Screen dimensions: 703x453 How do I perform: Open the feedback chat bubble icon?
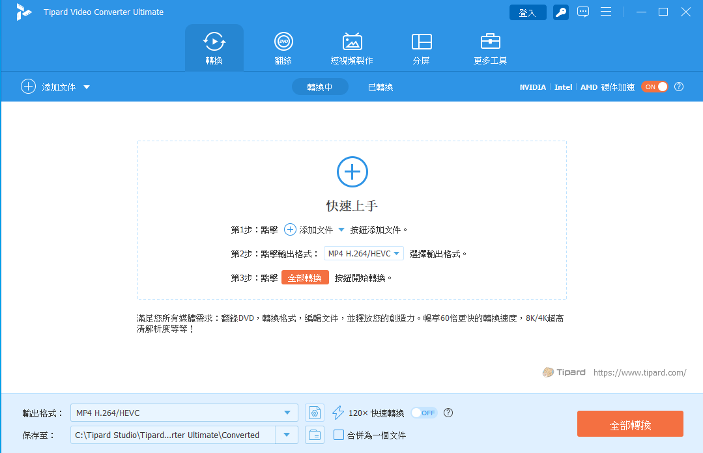tap(583, 12)
